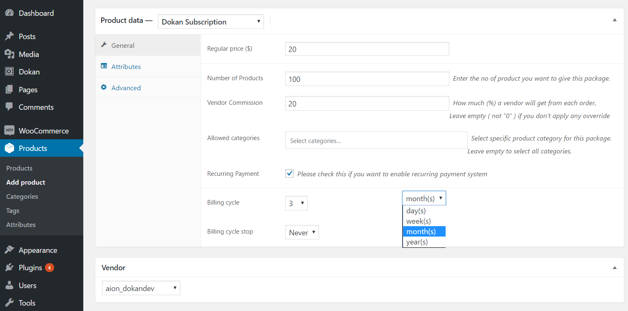This screenshot has width=628, height=311.
Task: Click the Comments bubble icon
Action: click(9, 107)
